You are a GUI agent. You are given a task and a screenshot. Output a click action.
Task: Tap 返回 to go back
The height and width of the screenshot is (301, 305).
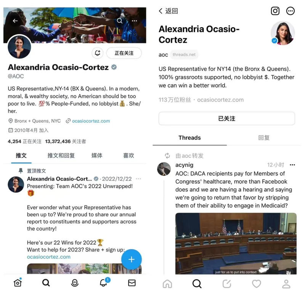point(169,11)
